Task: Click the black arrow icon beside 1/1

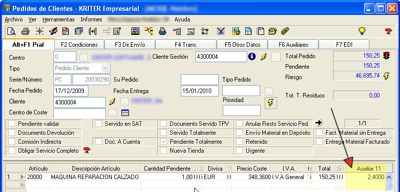Action: pyautogui.click(x=319, y=123)
